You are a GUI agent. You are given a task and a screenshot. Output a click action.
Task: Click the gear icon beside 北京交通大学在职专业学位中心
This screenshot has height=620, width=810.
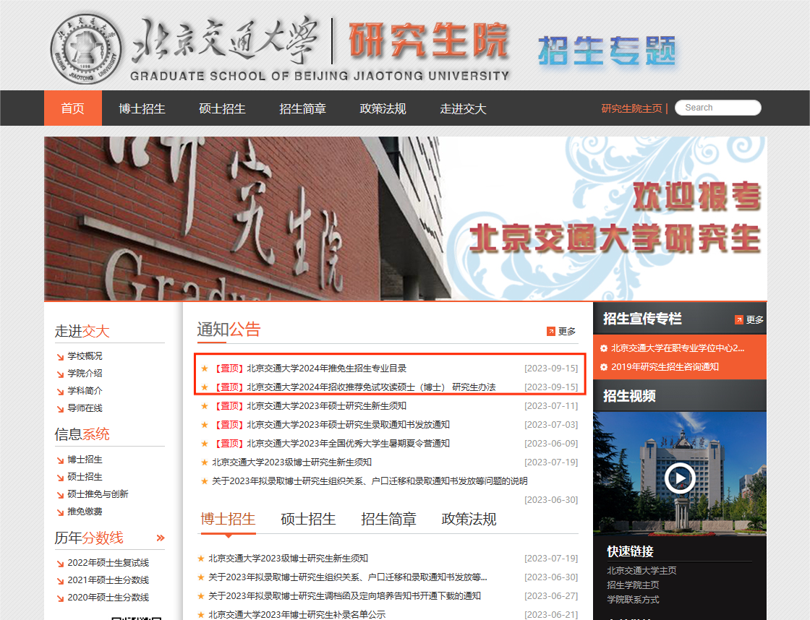pyautogui.click(x=603, y=348)
